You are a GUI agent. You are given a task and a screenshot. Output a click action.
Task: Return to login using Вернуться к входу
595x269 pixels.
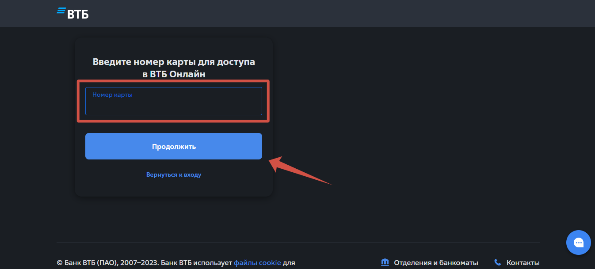pyautogui.click(x=173, y=174)
